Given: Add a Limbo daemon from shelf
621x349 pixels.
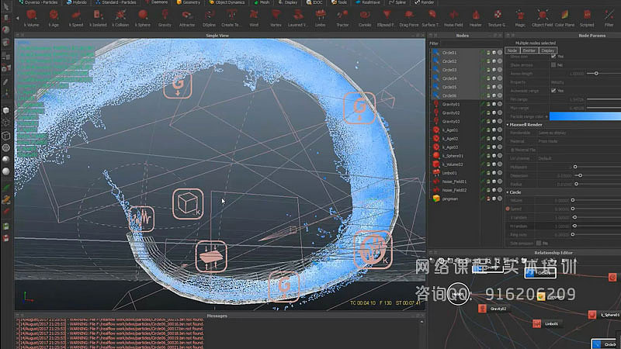Looking at the screenshot, I should 321,18.
